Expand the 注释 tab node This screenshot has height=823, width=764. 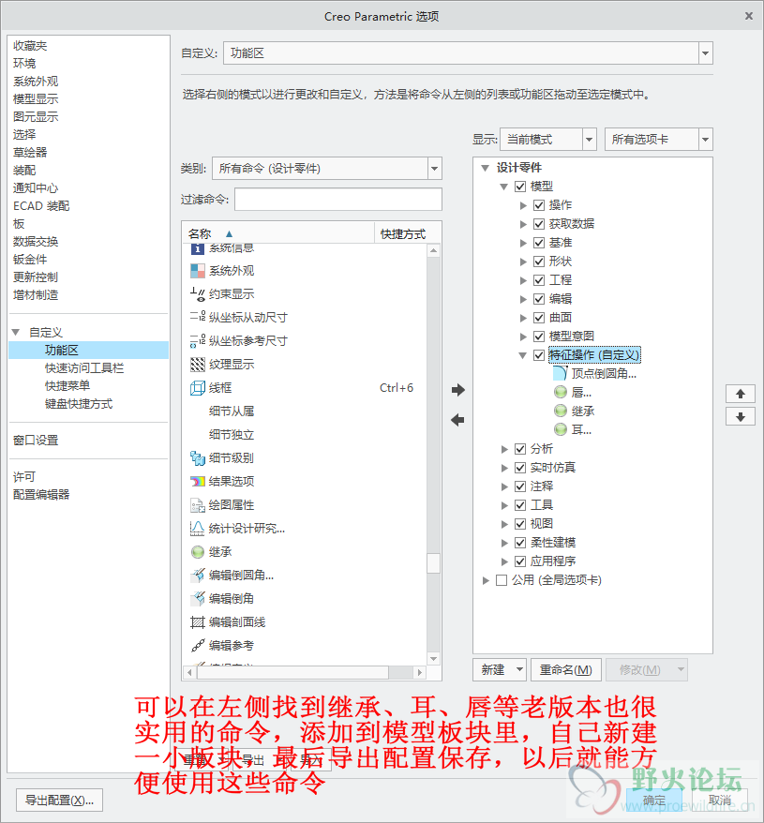pyautogui.click(x=504, y=486)
